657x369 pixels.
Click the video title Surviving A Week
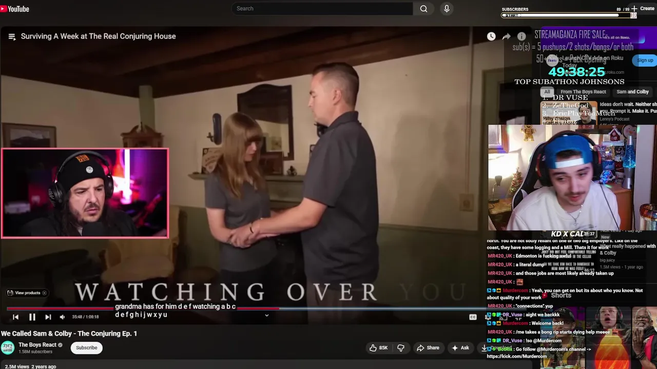[98, 36]
